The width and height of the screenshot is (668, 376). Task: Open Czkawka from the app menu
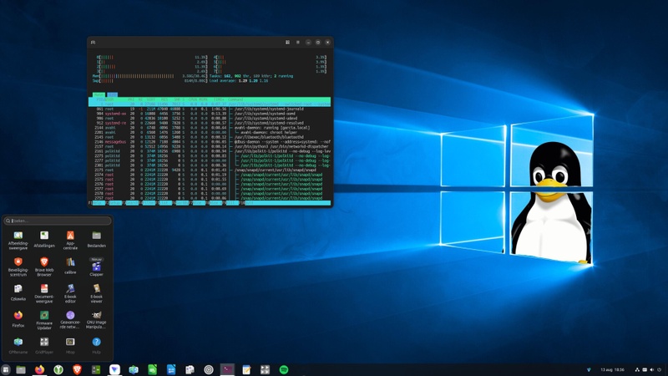point(18,293)
